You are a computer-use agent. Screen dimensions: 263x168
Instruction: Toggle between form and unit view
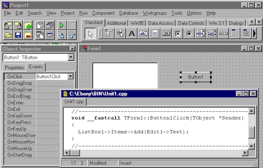40,35
